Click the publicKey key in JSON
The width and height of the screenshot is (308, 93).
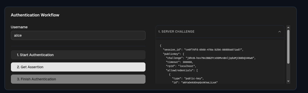point(171,54)
